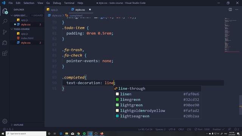Switch to the app.js editor tab
This screenshot has height=136, width=242.
click(x=54, y=10)
